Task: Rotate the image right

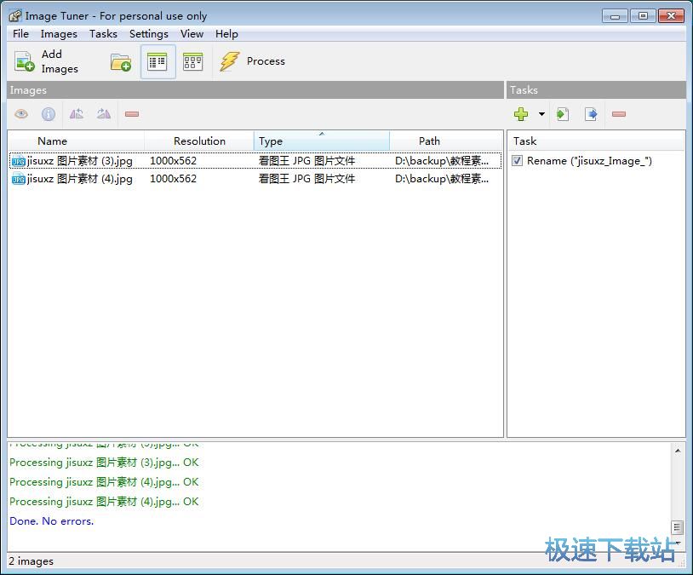Action: tap(104, 114)
